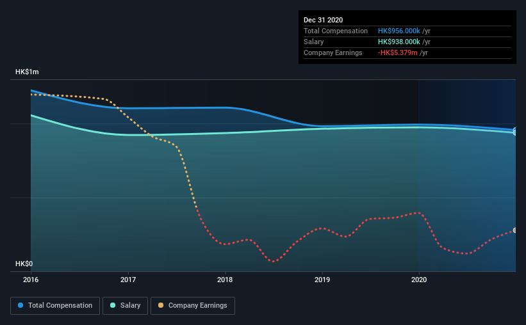Click the HK$0 y-axis label

24,264
